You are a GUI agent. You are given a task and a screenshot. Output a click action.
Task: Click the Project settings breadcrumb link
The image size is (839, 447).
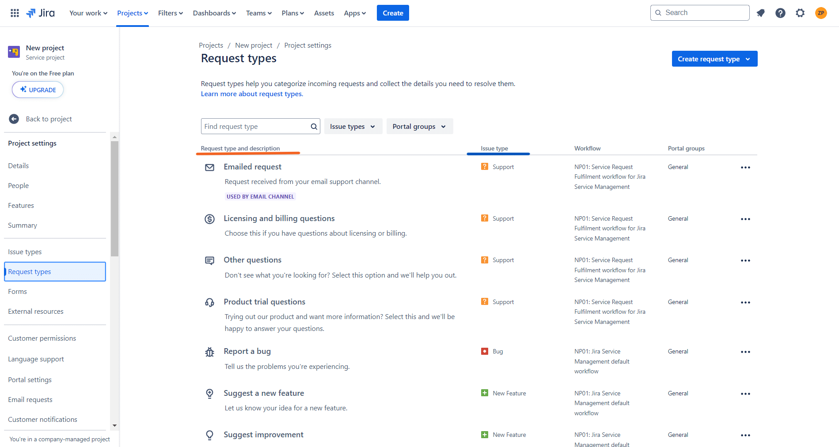pos(308,45)
